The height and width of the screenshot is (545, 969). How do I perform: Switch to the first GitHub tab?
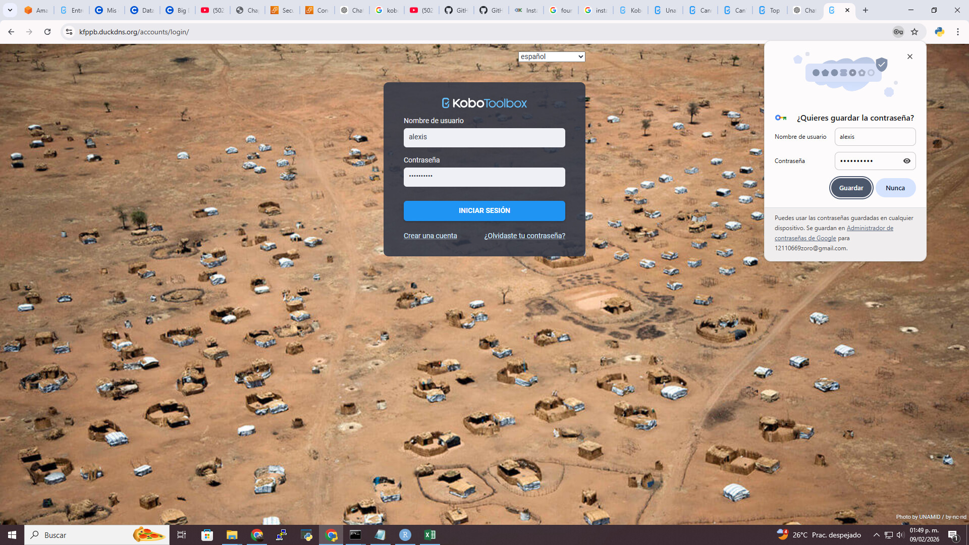(x=456, y=10)
